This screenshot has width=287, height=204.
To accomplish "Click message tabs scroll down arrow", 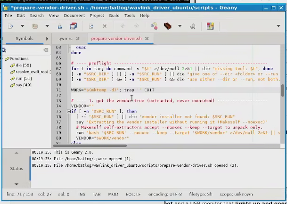I will click(x=16, y=184).
